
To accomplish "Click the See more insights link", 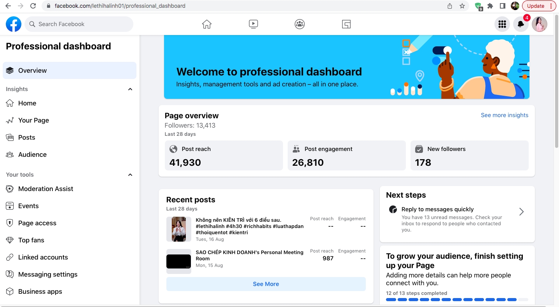I will (505, 115).
